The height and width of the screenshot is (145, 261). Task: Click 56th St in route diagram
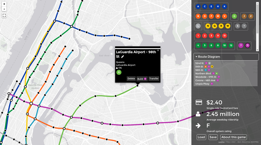pos(199,70)
